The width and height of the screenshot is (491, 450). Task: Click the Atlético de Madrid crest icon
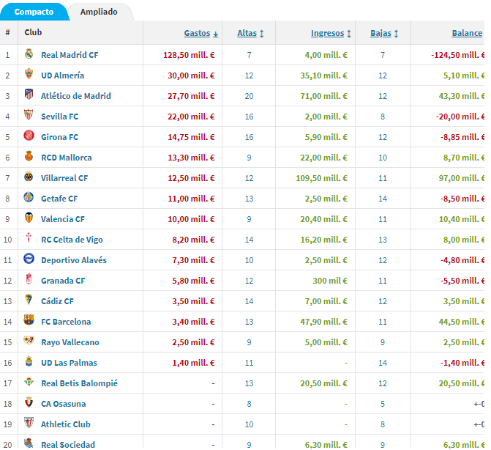coord(29,95)
